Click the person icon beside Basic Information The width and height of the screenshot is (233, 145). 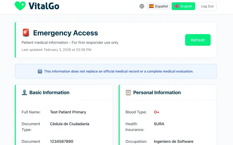[x=24, y=92]
